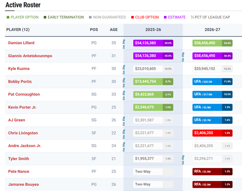Open Andre Jackson Jr.'s player link
242x191 pixels.
coord(25,146)
